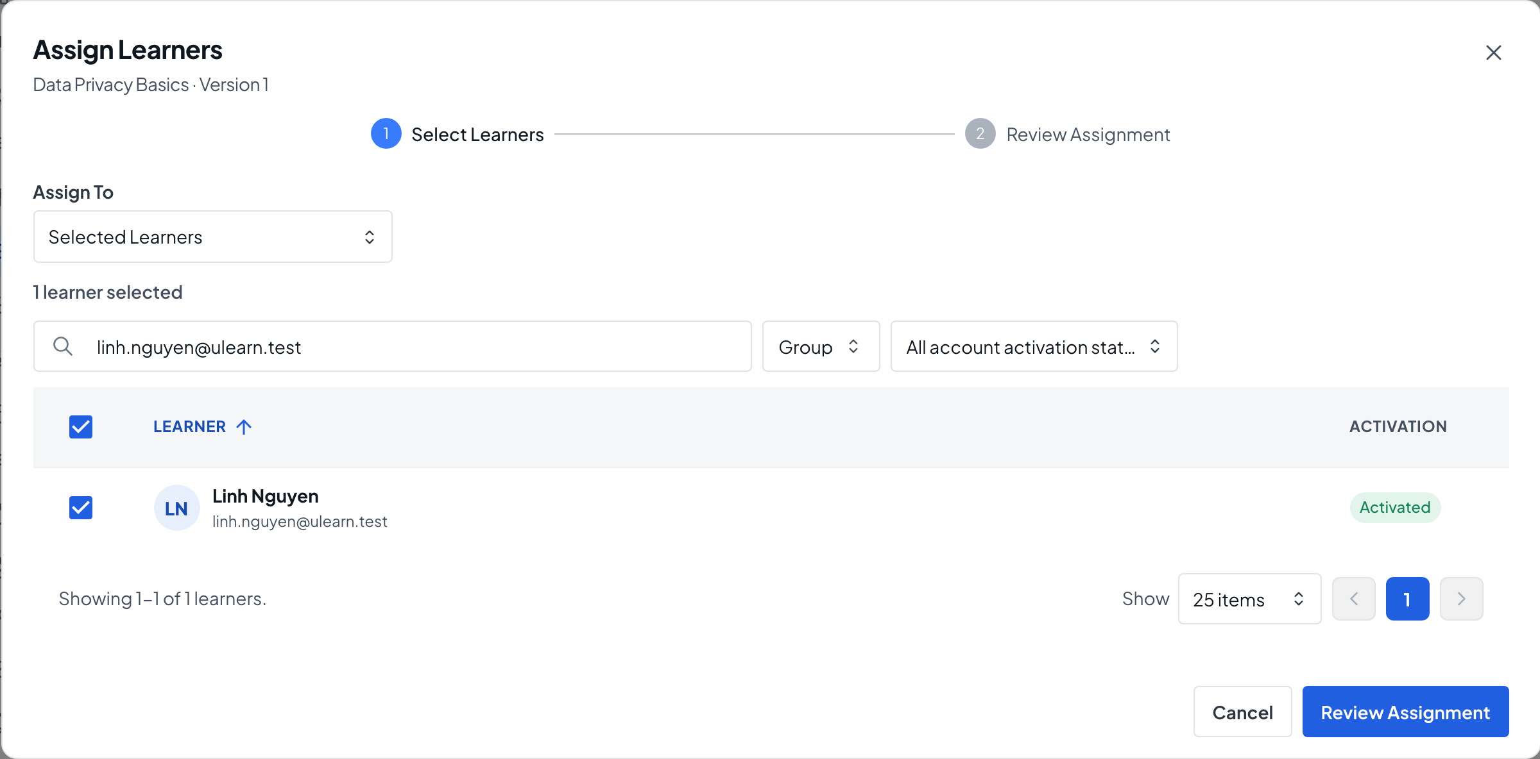The height and width of the screenshot is (759, 1540).
Task: Click the LEARNER sort arrow icon
Action: (x=244, y=427)
